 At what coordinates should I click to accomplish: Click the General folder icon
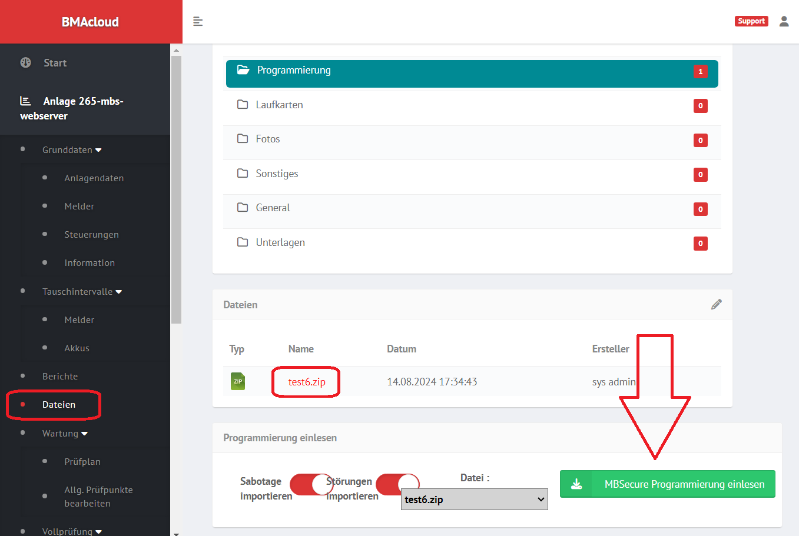[x=243, y=207]
